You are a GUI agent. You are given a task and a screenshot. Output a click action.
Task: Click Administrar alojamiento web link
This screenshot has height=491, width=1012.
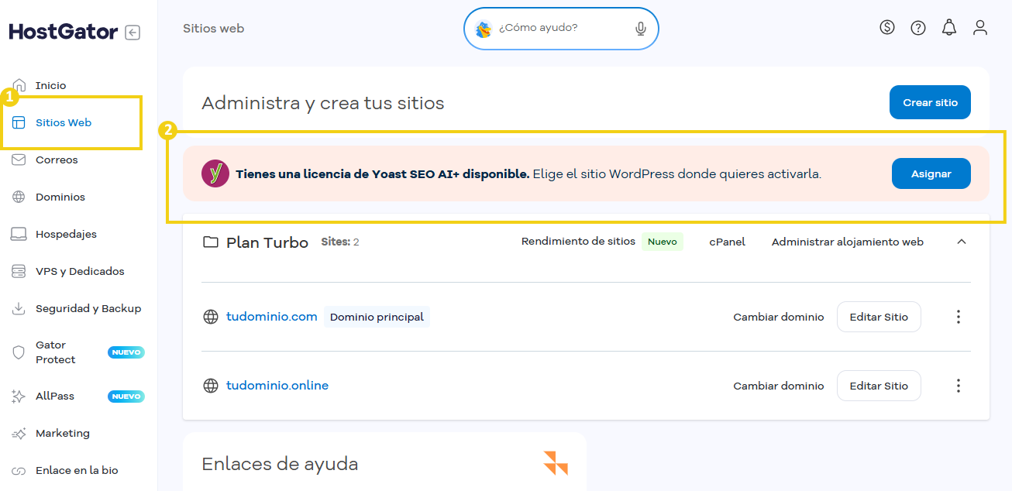[848, 242]
